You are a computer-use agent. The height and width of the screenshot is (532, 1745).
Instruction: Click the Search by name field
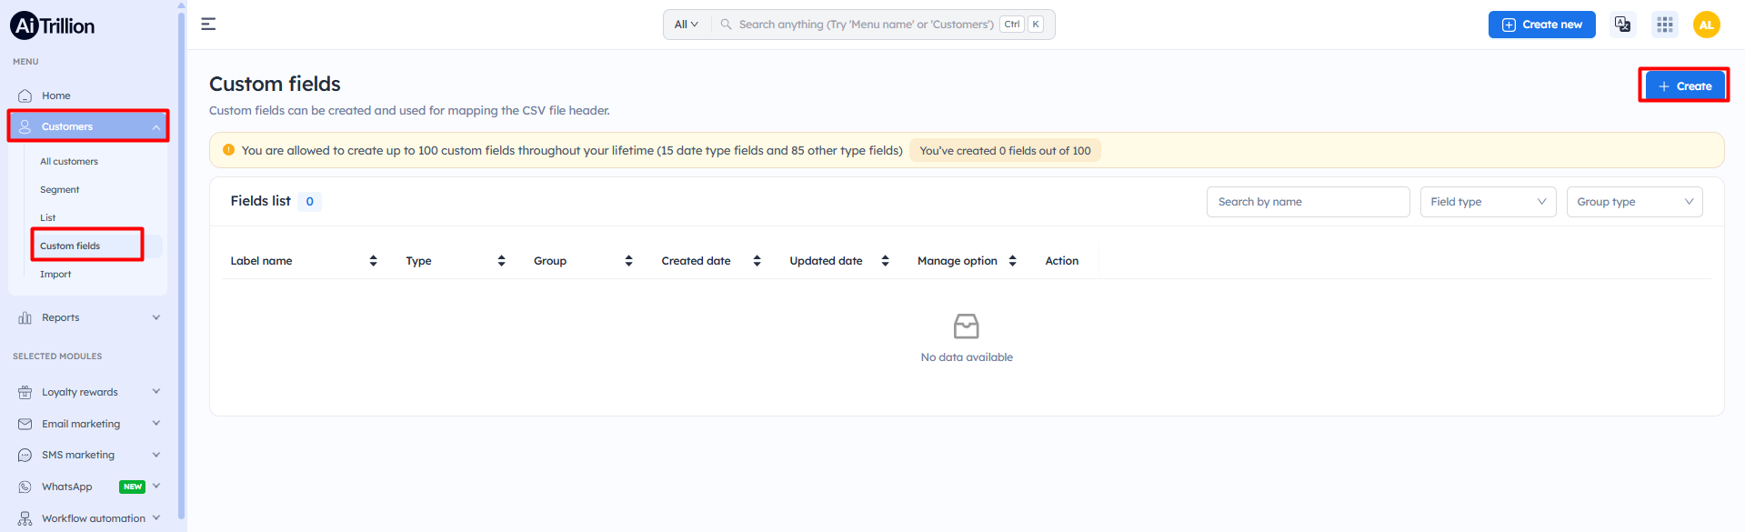[1308, 202]
